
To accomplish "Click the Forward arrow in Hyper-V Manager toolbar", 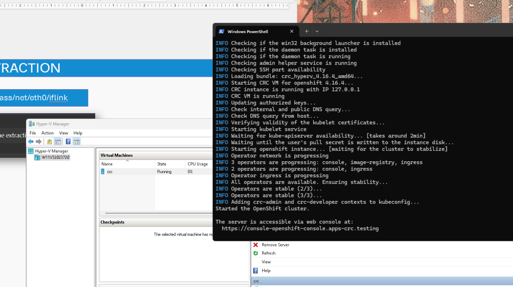I will pos(39,142).
